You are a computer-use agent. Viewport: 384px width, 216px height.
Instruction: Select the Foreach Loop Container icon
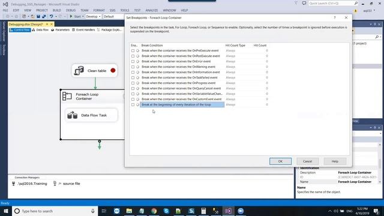coord(67,96)
